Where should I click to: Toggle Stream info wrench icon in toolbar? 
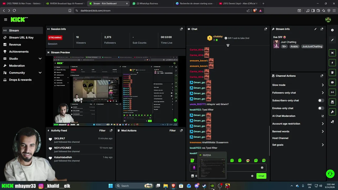pos(332,112)
